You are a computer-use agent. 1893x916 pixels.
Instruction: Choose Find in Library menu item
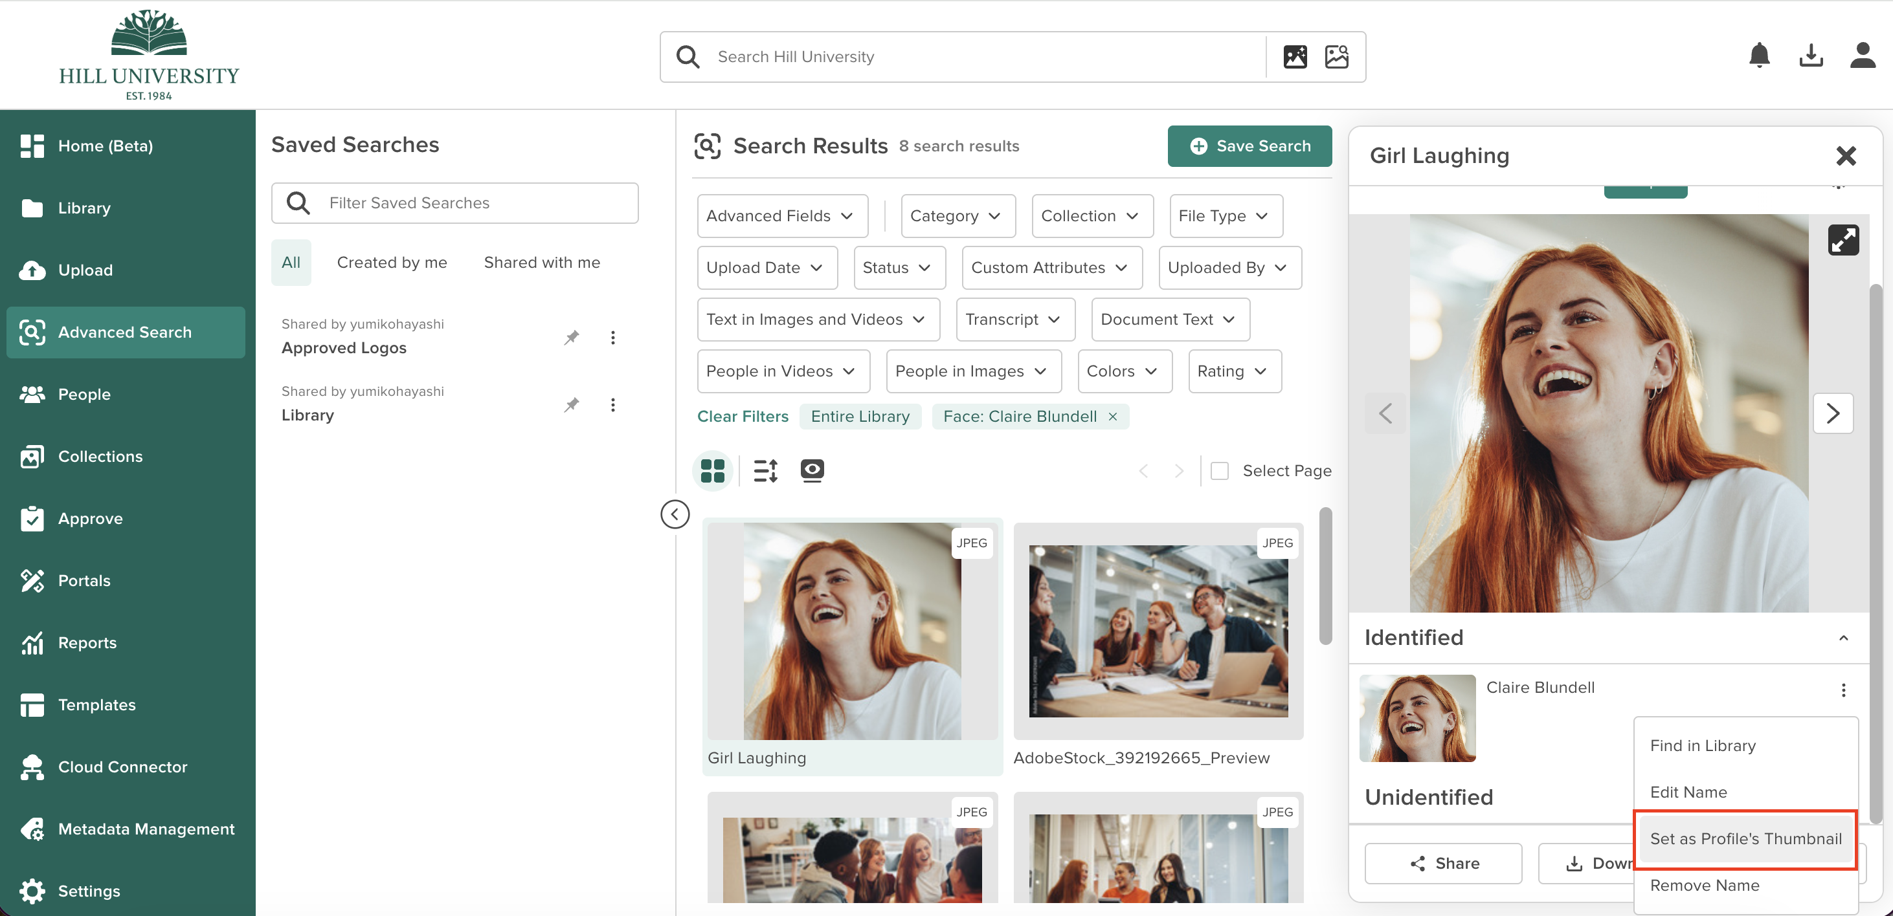pyautogui.click(x=1745, y=746)
